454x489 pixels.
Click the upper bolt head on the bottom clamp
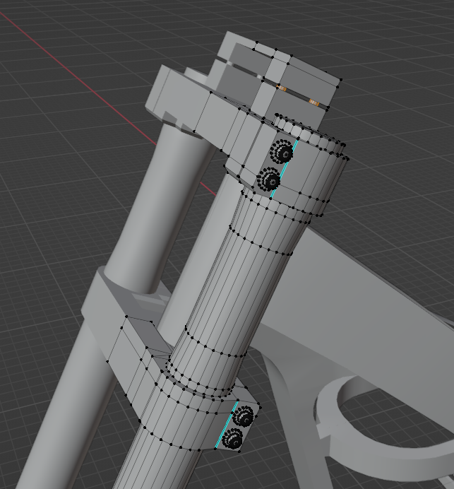(244, 416)
